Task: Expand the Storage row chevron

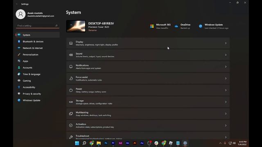Action: 226,102
